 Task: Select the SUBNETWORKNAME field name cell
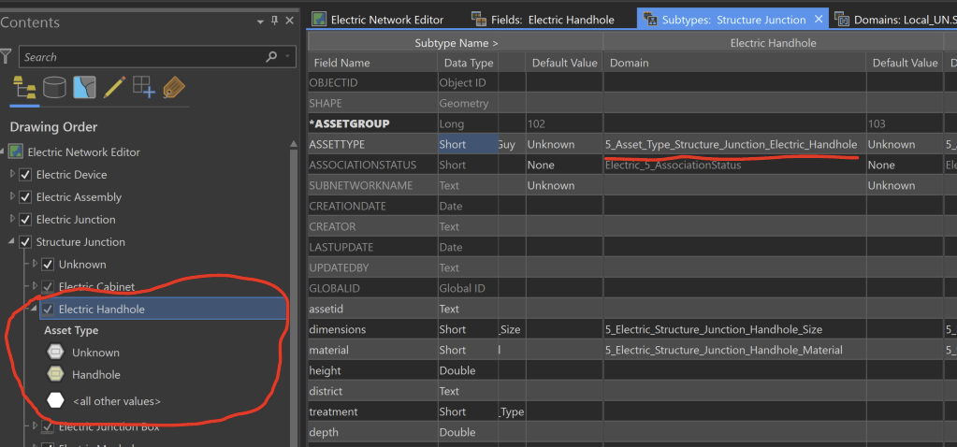point(372,185)
